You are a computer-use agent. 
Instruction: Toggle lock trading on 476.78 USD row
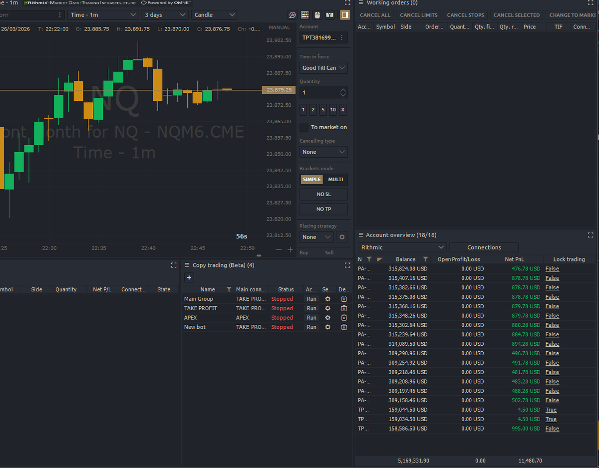(552, 269)
